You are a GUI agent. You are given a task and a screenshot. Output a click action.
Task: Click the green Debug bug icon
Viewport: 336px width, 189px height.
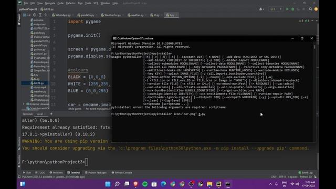[x=292, y=9]
